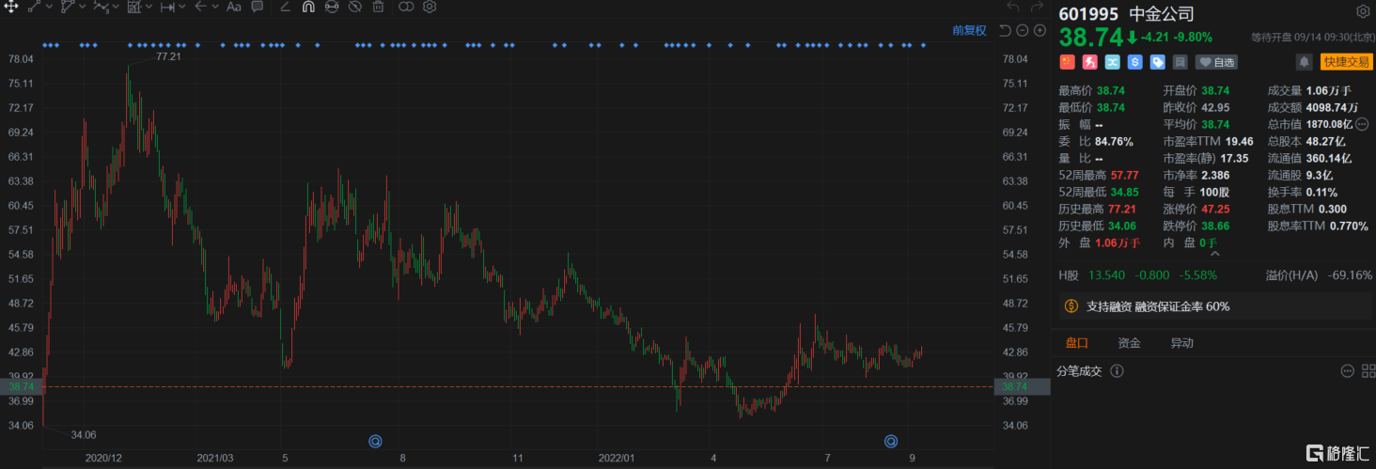This screenshot has height=469, width=1376.
Task: Select the move/crosshair cursor tool
Action: tap(12, 7)
